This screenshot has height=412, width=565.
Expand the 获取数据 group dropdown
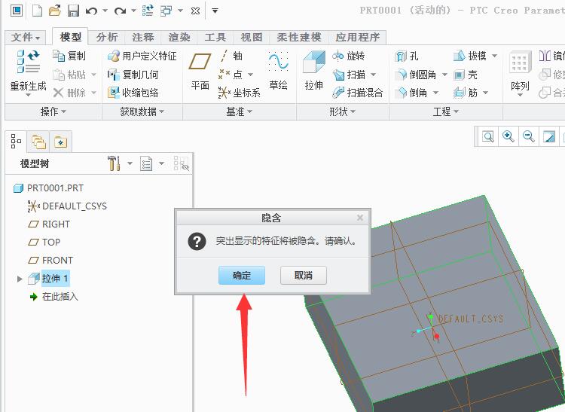[x=142, y=111]
